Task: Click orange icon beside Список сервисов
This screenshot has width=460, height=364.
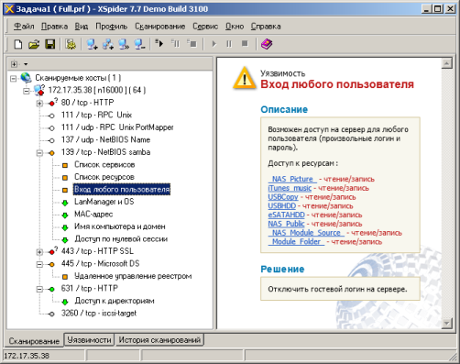Action: [x=65, y=165]
